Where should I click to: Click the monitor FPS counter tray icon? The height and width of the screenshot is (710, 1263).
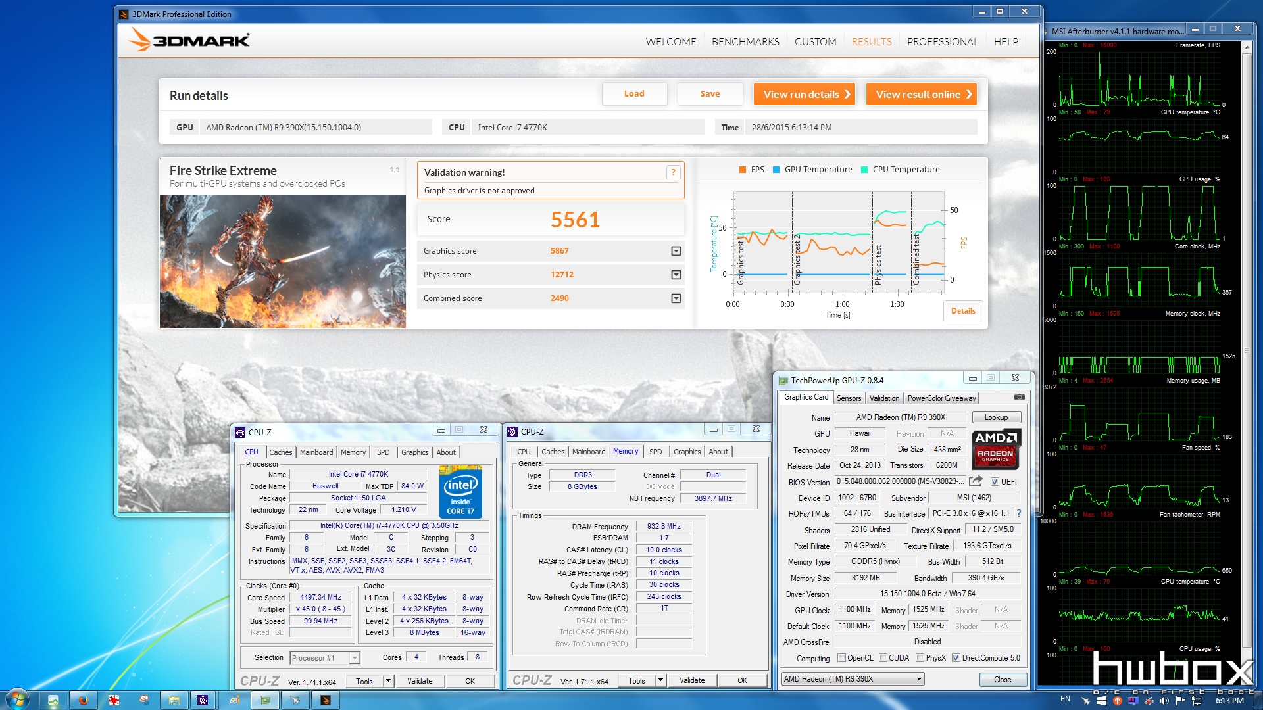1133,701
